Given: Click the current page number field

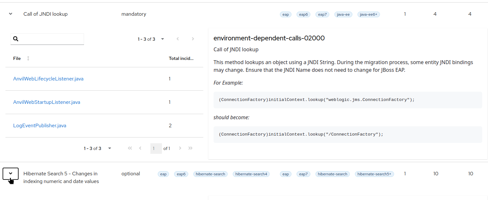Looking at the screenshot, I should pyautogui.click(x=156, y=148).
